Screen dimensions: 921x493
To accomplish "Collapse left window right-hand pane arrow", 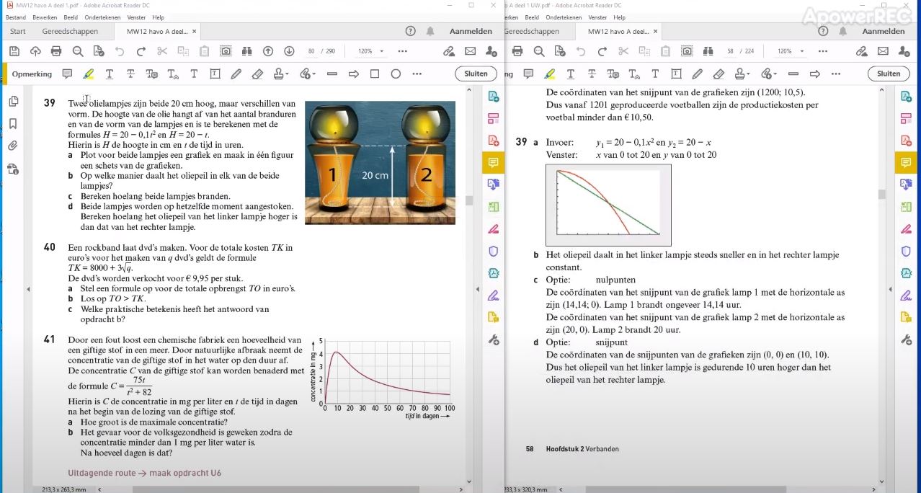I will click(x=476, y=289).
